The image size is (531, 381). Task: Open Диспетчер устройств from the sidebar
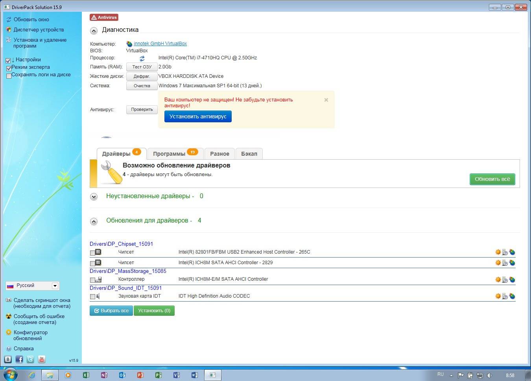click(39, 29)
